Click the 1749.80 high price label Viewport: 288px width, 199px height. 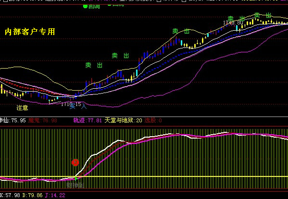(x=233, y=23)
